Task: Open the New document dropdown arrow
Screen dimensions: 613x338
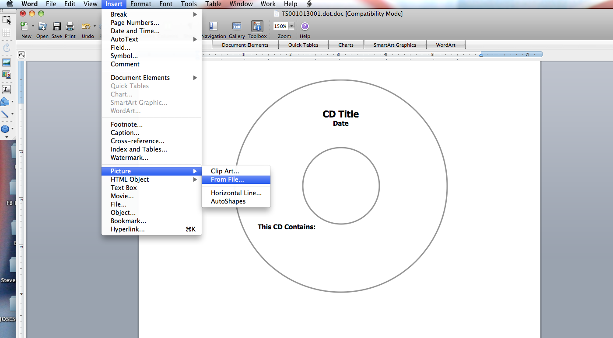Action: click(x=33, y=26)
